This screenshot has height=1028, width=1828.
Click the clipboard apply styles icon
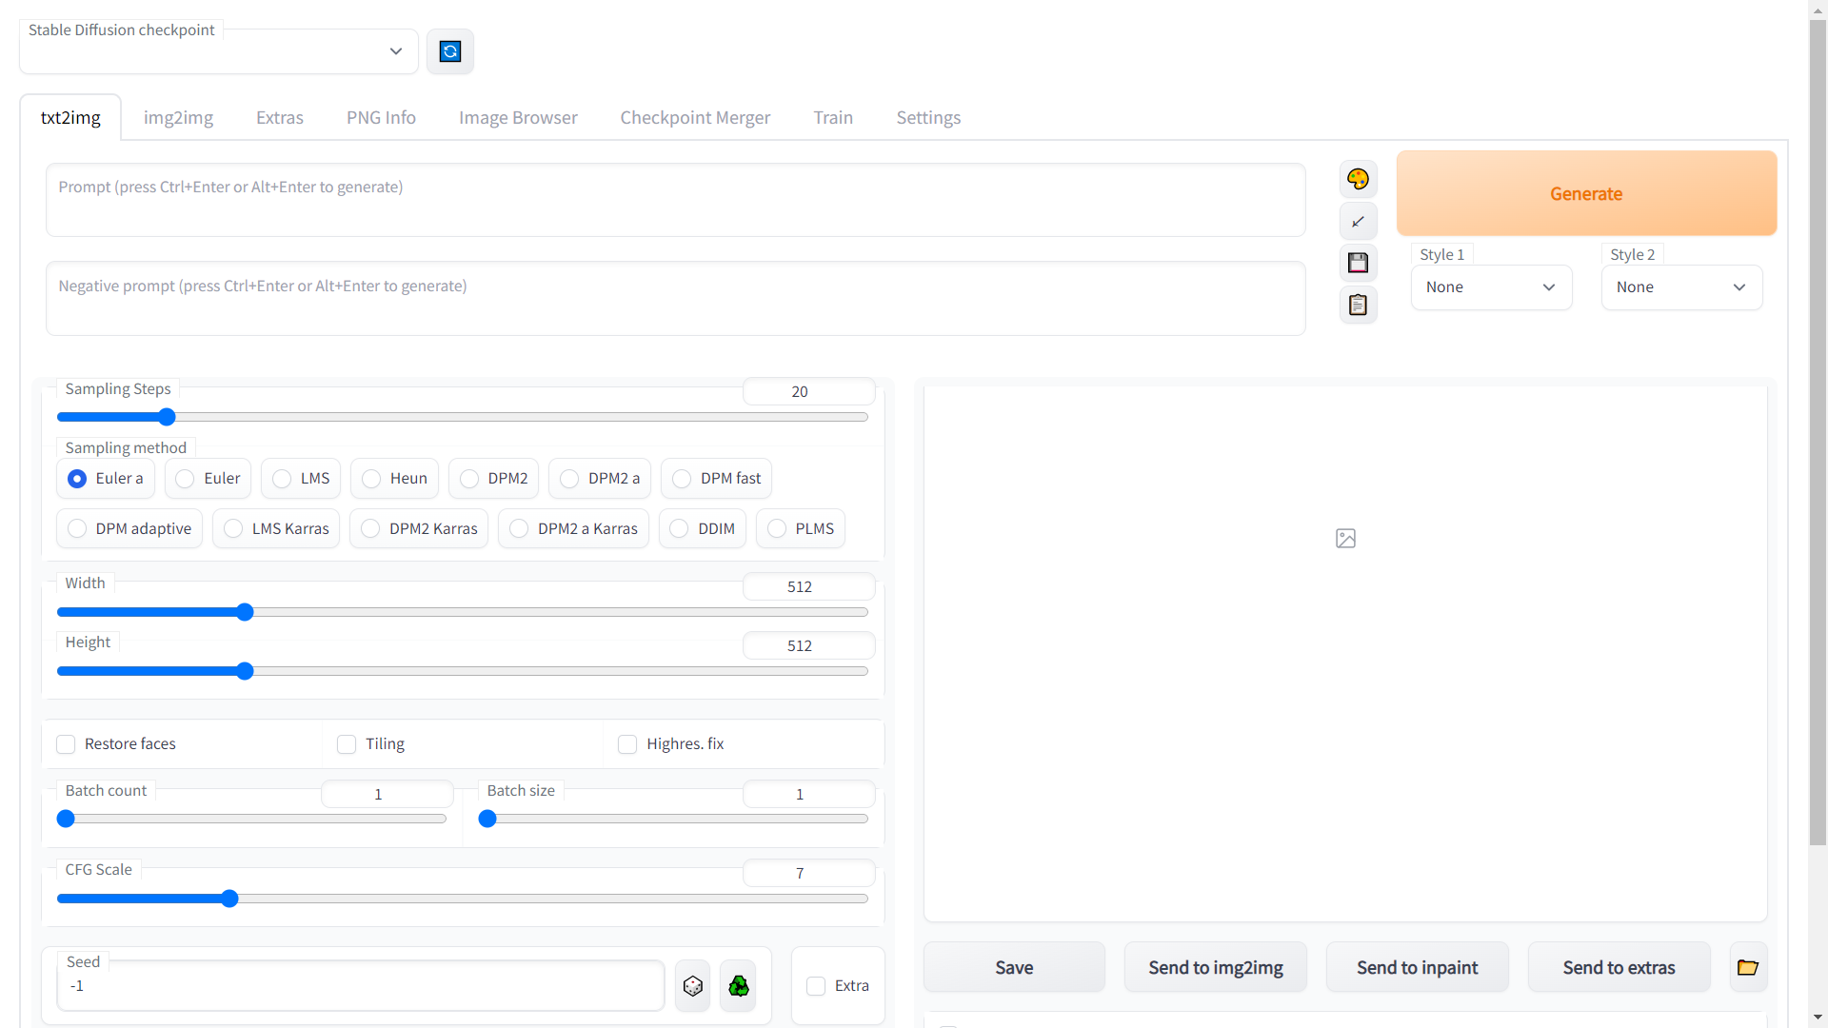tap(1358, 305)
